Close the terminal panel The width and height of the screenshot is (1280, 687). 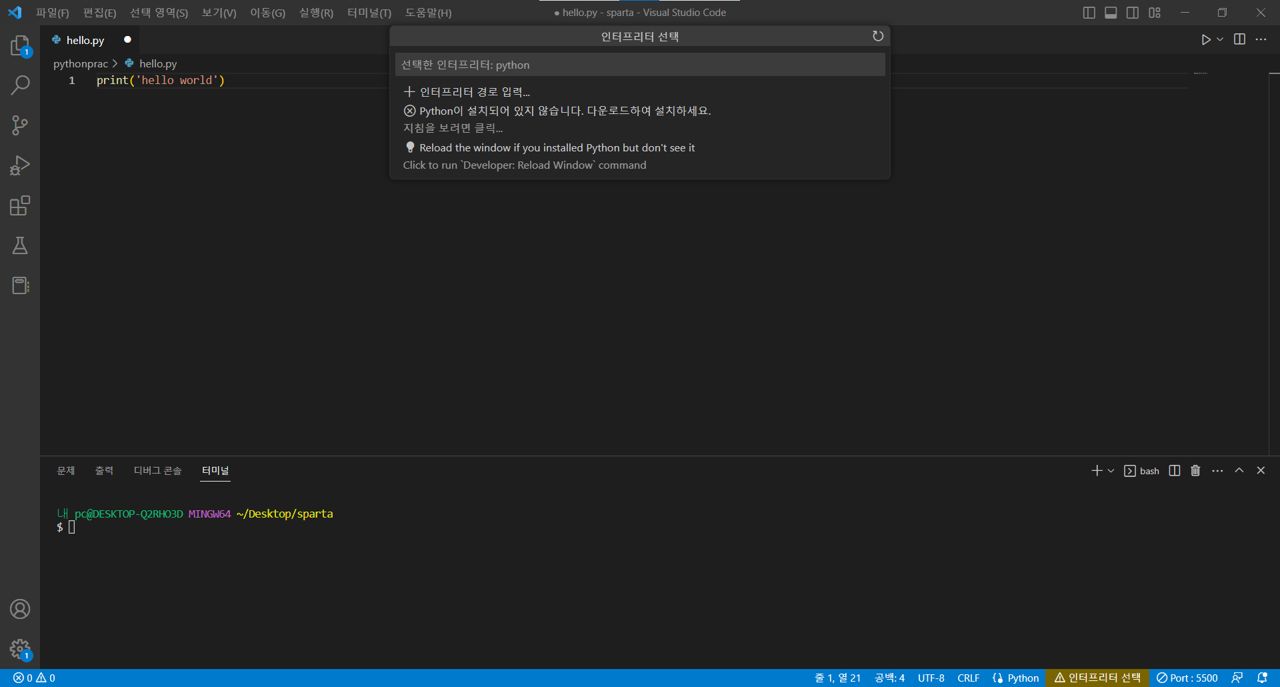click(1261, 470)
